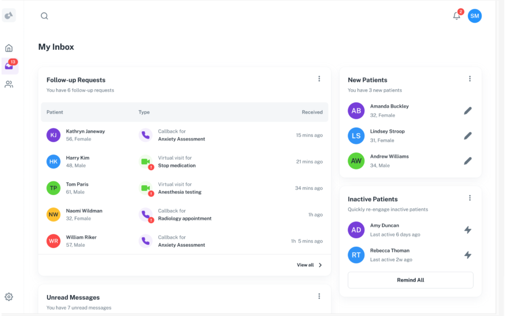
Task: Open Kathryn Janeway patient name
Action: point(85,131)
